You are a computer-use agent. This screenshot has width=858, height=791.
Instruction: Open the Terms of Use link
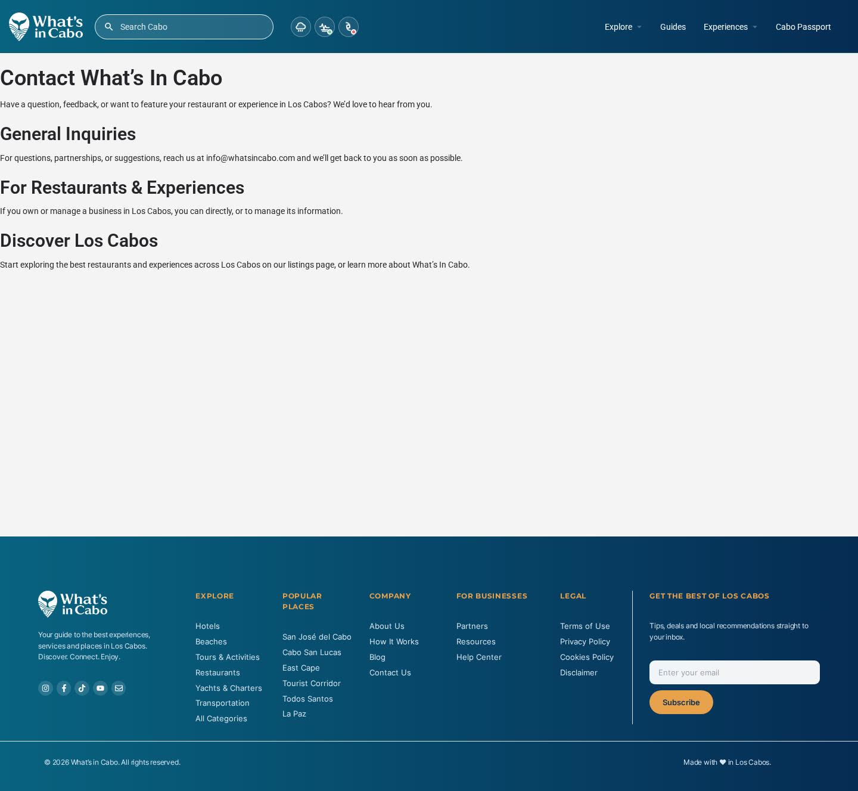[x=585, y=626]
